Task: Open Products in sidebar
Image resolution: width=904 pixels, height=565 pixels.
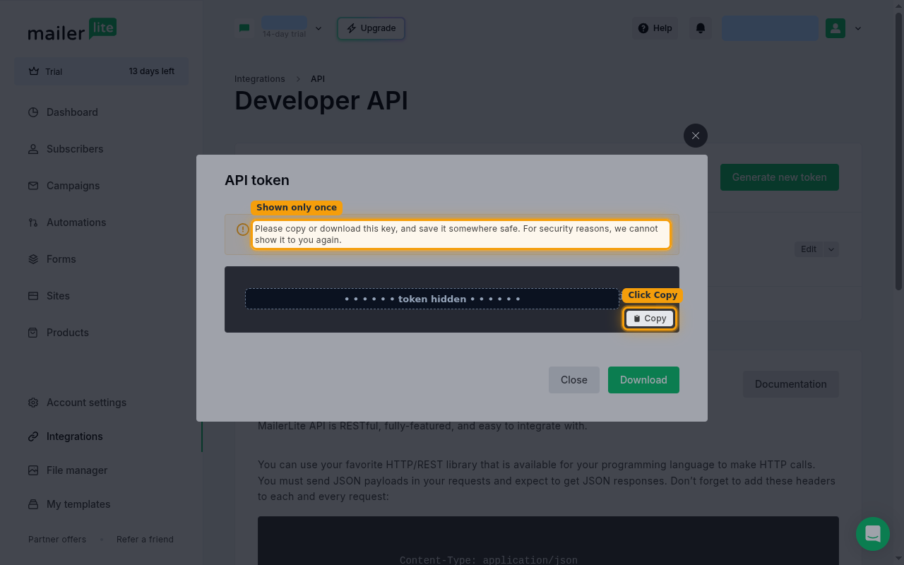Action: (68, 333)
